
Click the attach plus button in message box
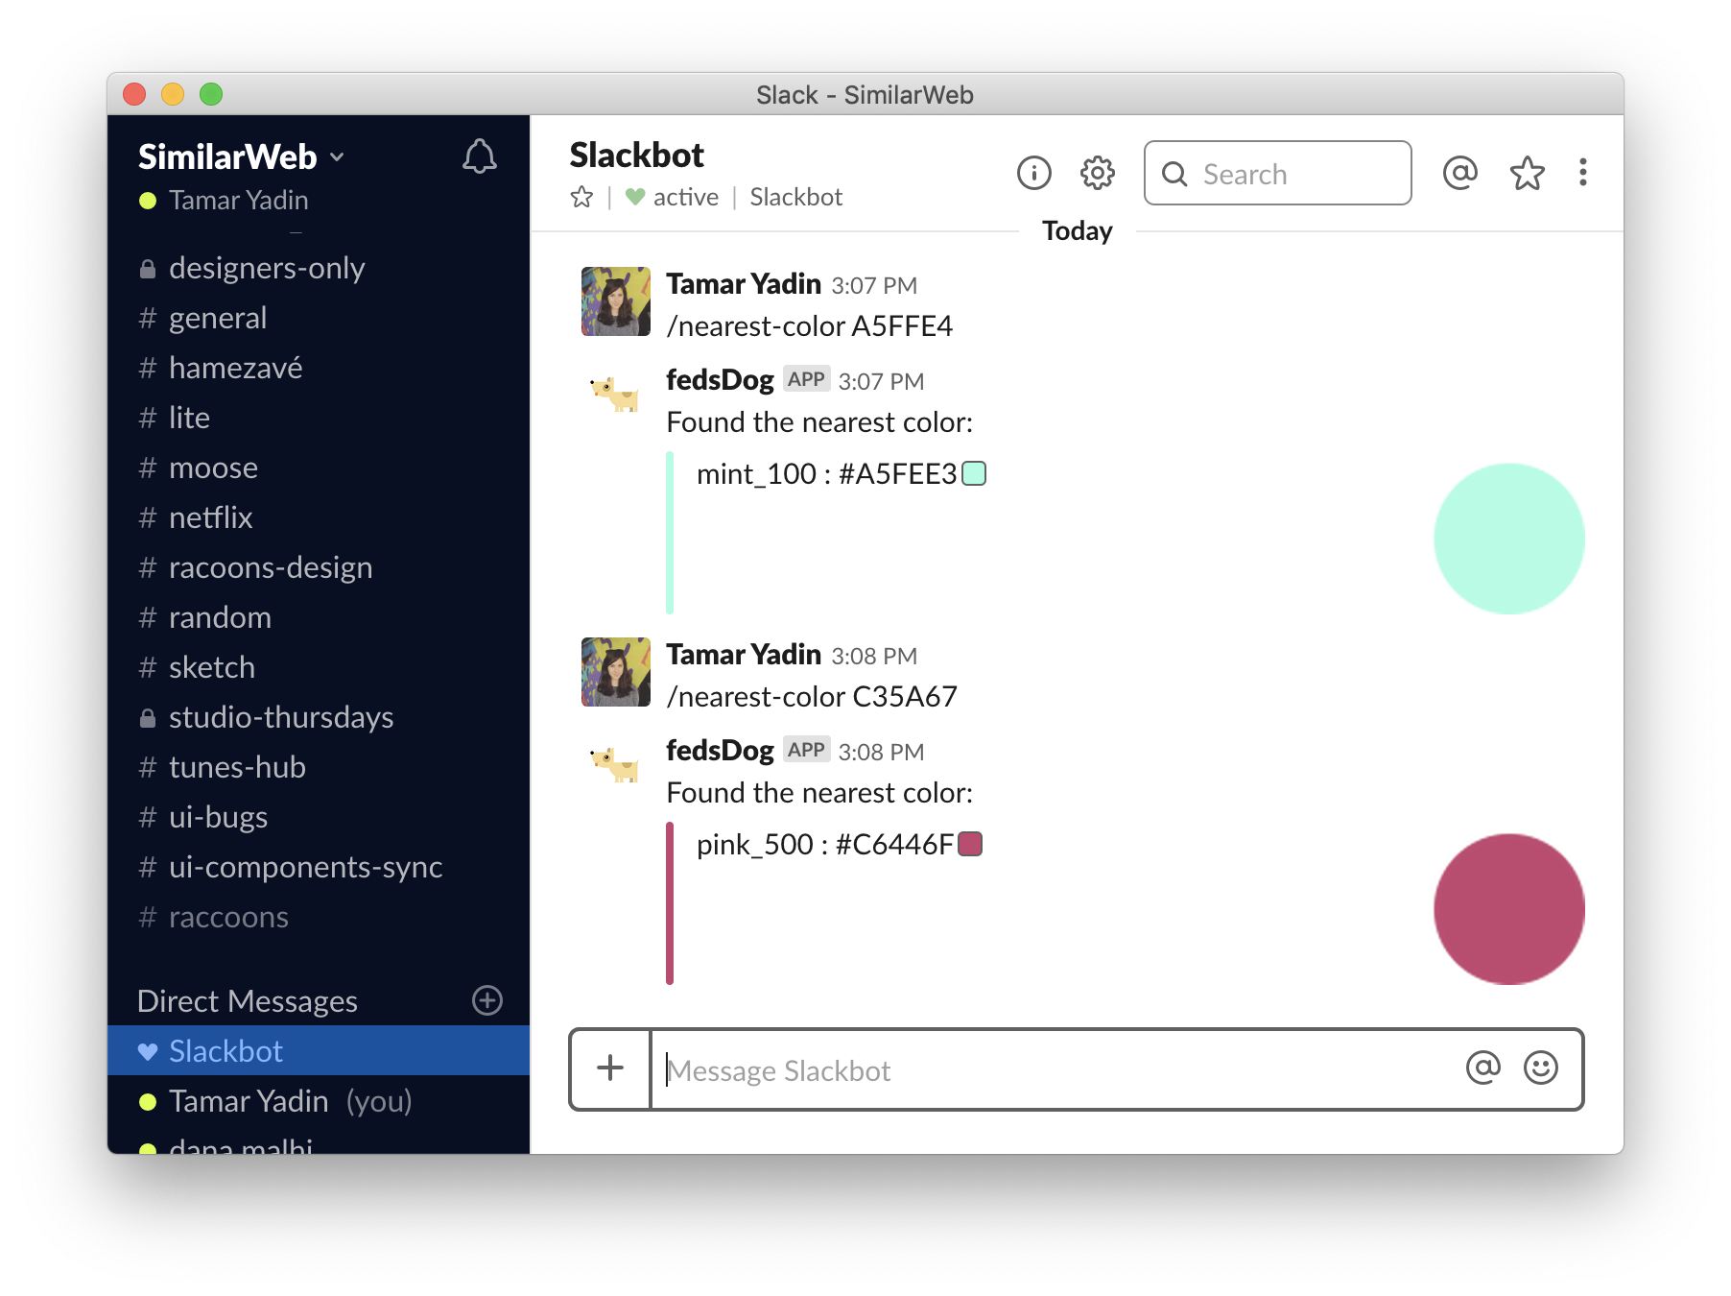click(610, 1068)
